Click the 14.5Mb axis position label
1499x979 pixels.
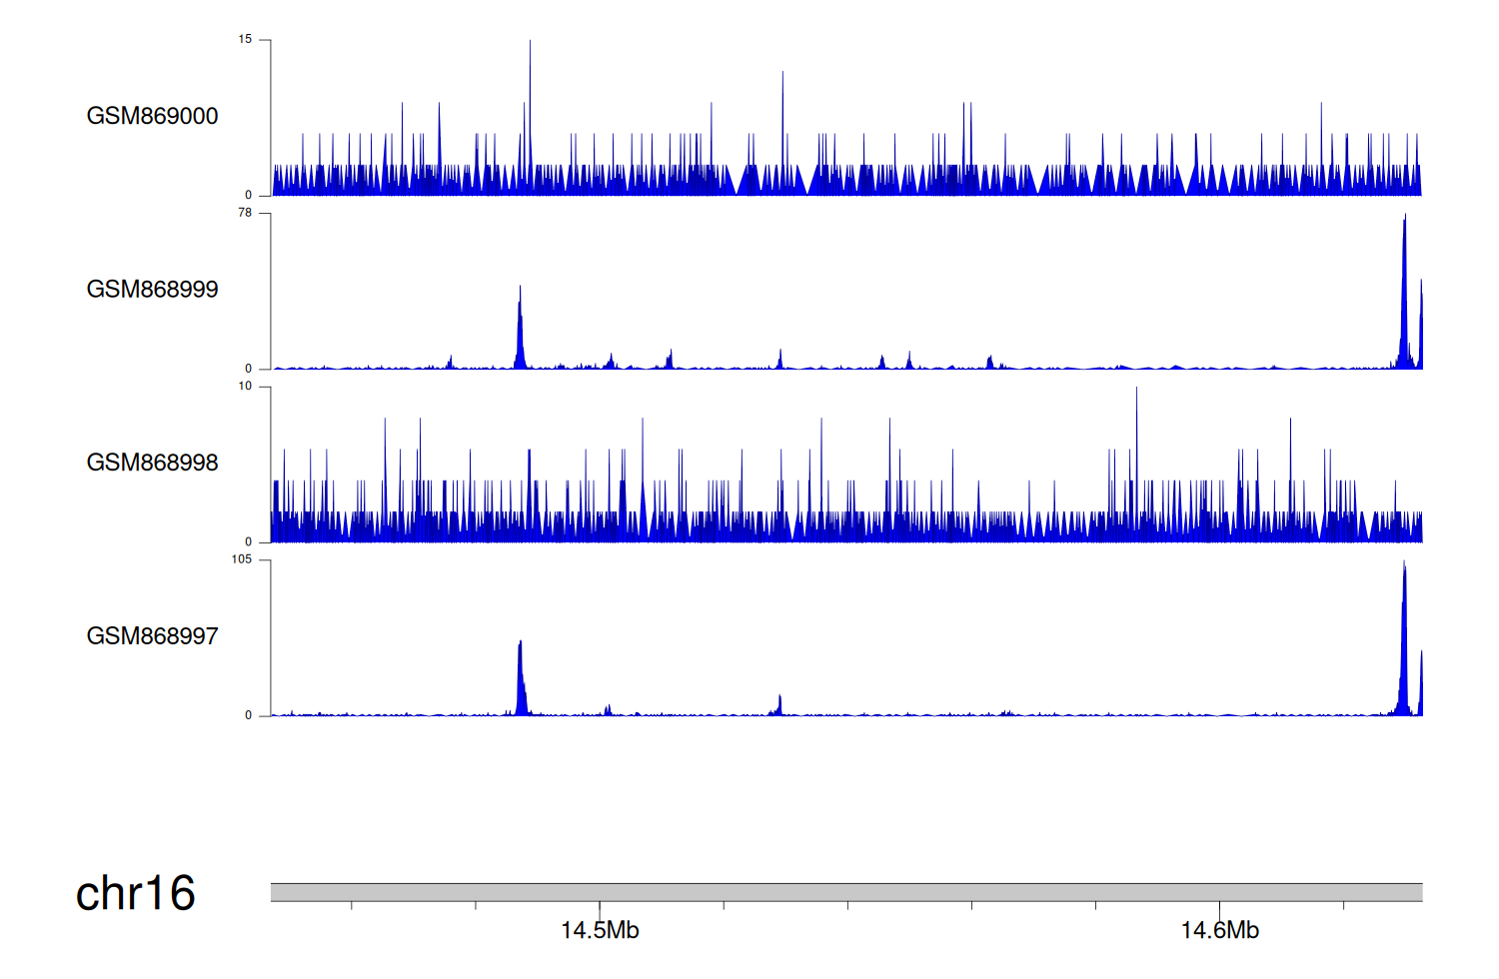coord(600,930)
